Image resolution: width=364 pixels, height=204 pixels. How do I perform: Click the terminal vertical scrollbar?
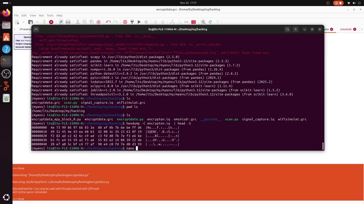coord(322,146)
